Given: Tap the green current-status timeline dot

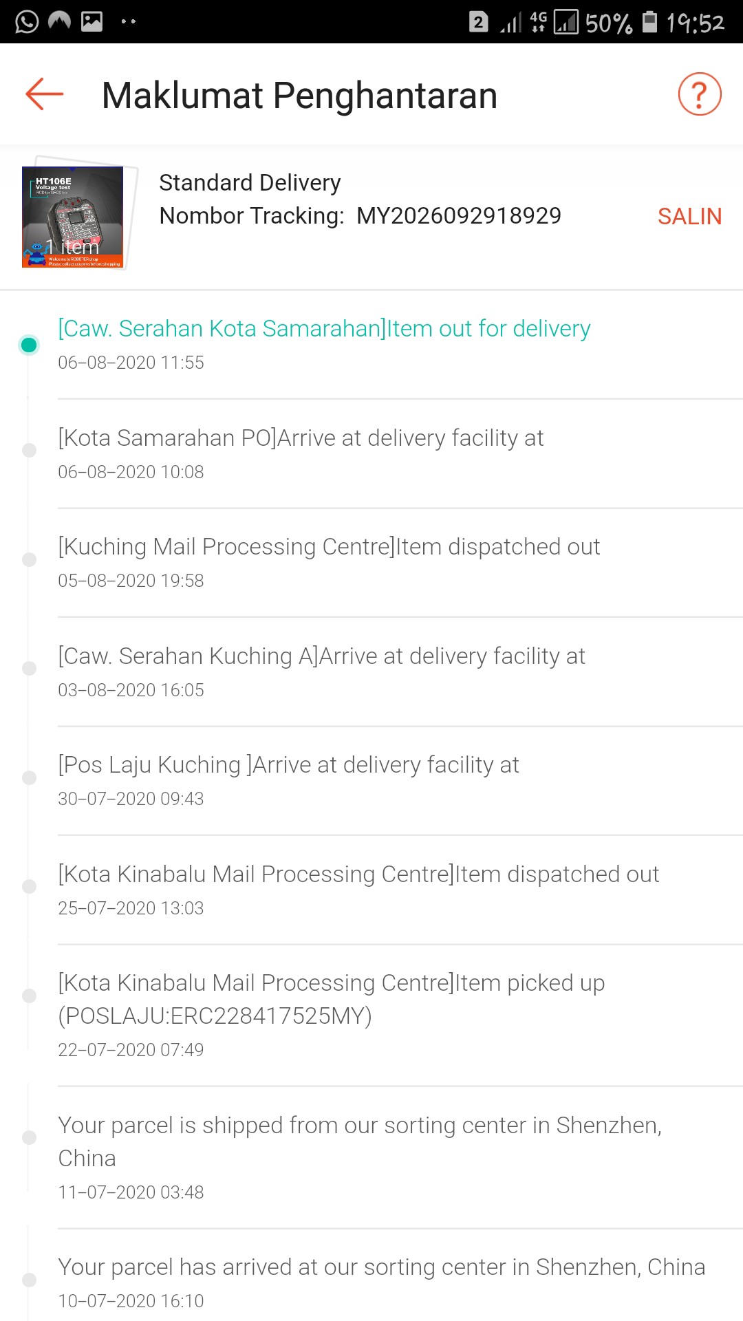Looking at the screenshot, I should pos(29,345).
